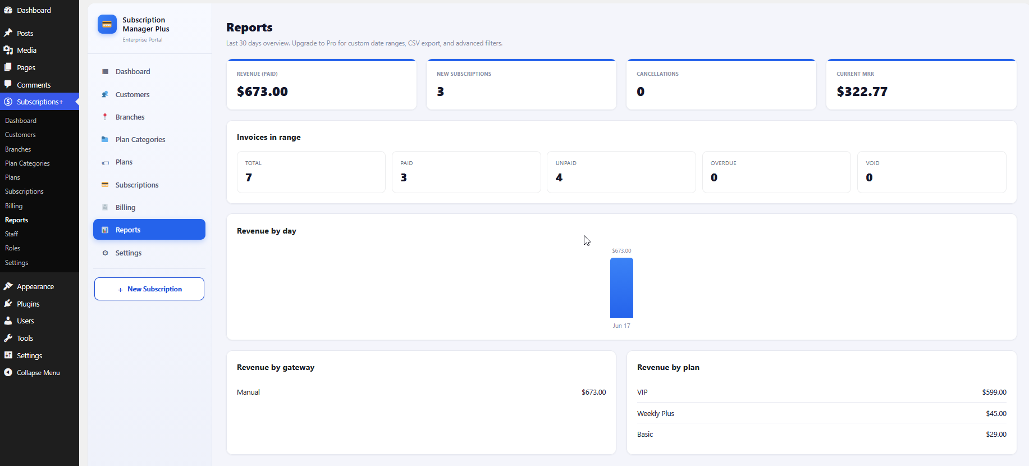
Task: Click the Jun 17 axis label
Action: point(621,326)
